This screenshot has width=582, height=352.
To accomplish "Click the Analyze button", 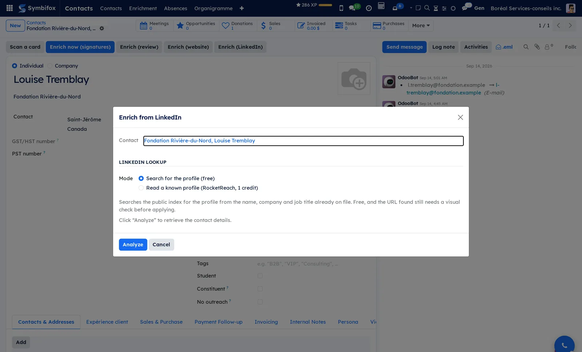I will pyautogui.click(x=133, y=244).
